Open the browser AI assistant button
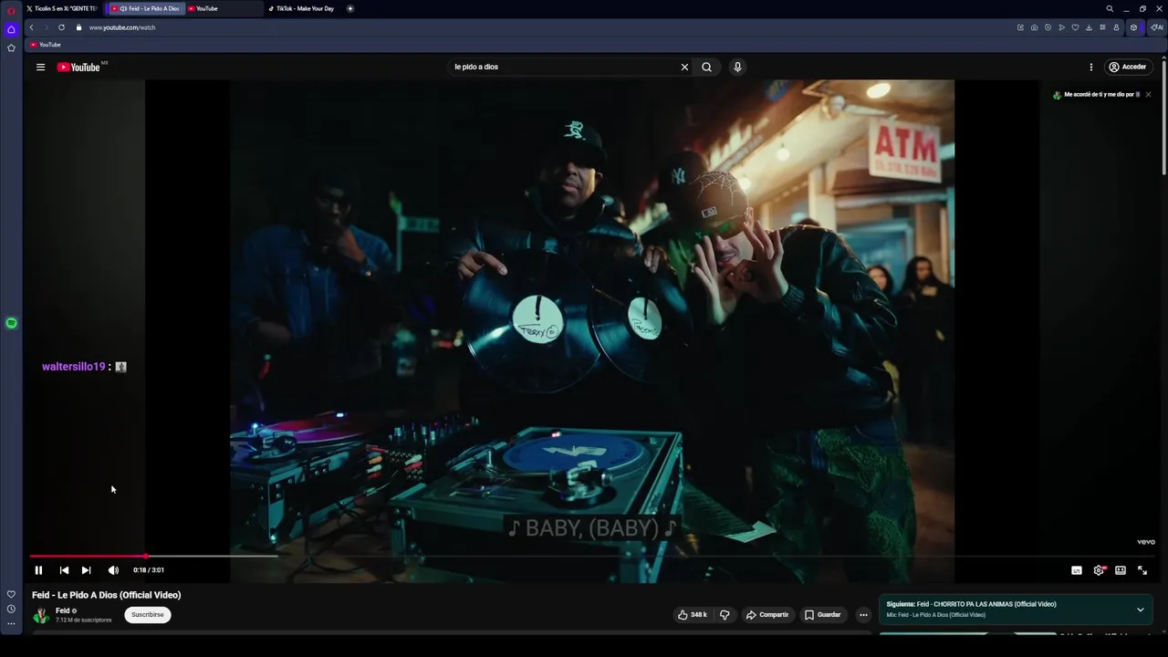This screenshot has height=657, width=1168. [1156, 27]
